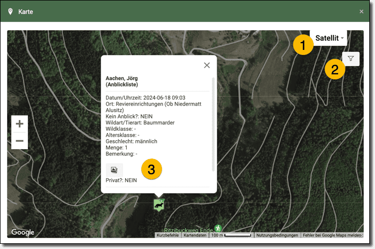The height and width of the screenshot is (249, 375).
Task: Click the yellow circle numbered 3
Action: [152, 169]
